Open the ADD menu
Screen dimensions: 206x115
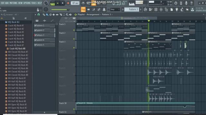point(7,3)
